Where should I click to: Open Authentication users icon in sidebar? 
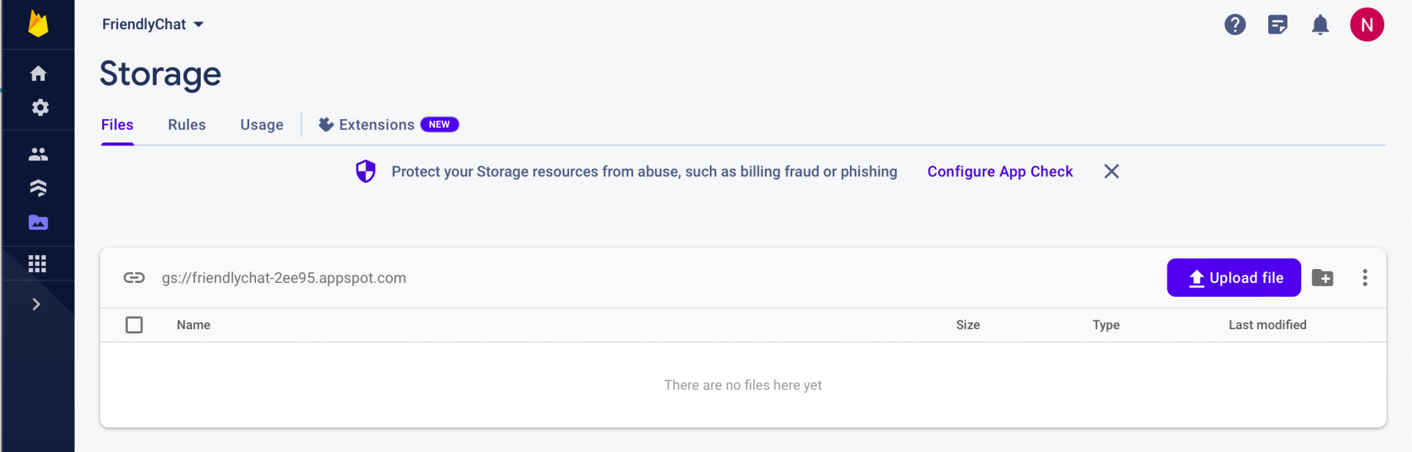(x=38, y=155)
